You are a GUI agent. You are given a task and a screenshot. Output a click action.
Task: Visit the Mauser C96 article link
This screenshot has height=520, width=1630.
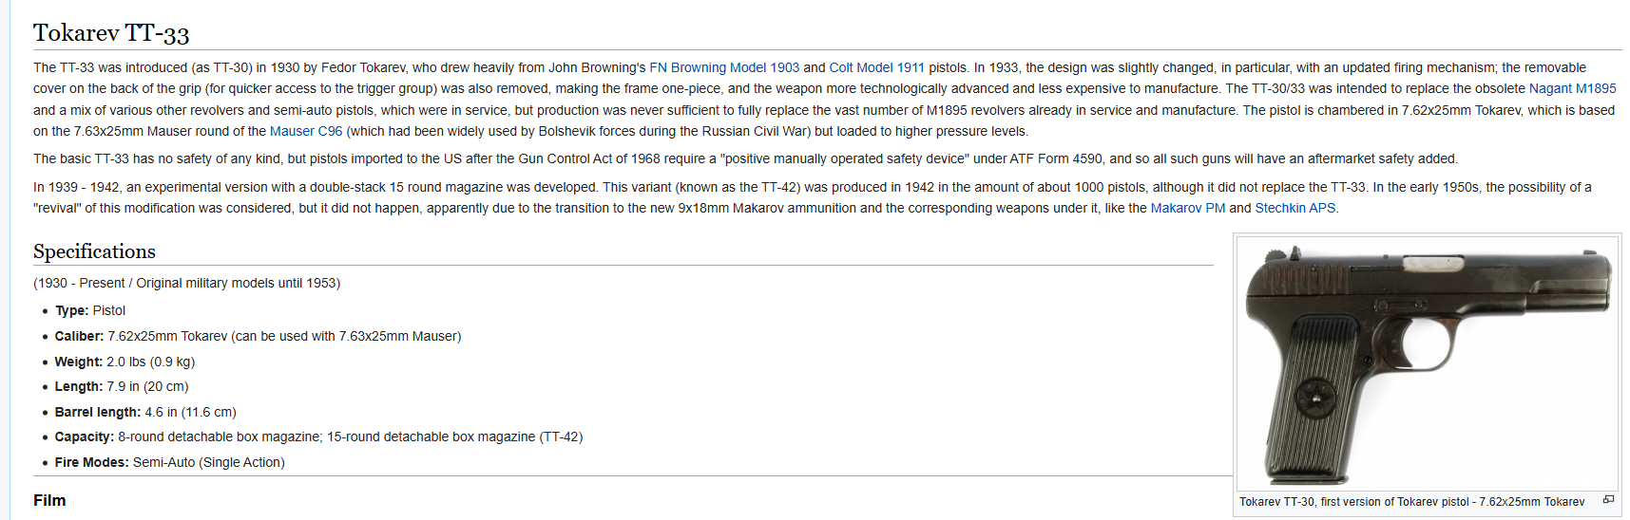[305, 131]
